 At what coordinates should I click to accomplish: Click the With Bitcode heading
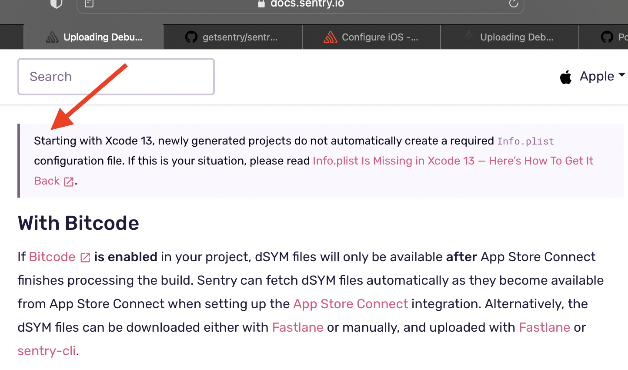(x=78, y=223)
